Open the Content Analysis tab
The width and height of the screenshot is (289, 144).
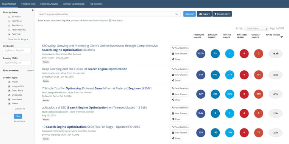49,4
